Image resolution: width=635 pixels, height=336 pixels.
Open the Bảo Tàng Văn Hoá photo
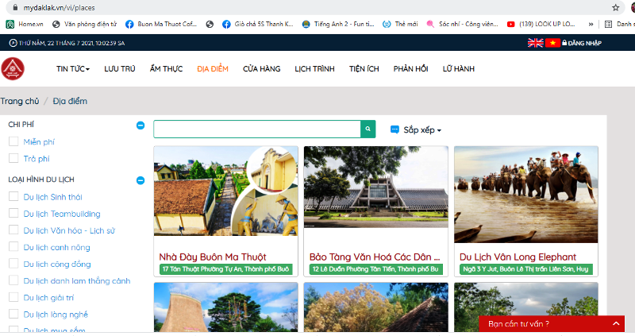(x=375, y=187)
